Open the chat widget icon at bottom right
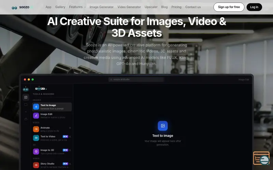273x170 pixels. pyautogui.click(x=261, y=158)
